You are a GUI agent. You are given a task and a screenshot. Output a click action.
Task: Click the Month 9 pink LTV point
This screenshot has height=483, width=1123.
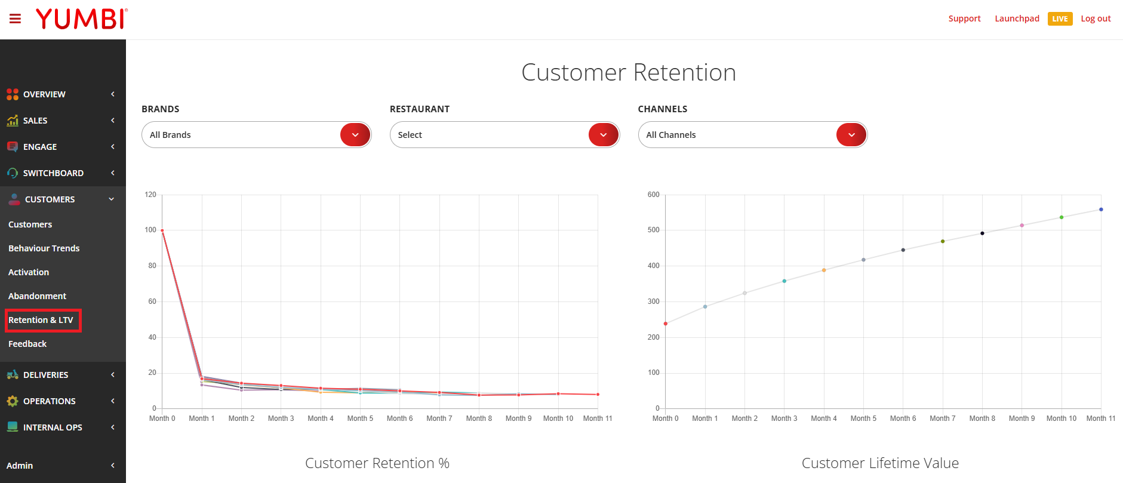tap(1022, 225)
